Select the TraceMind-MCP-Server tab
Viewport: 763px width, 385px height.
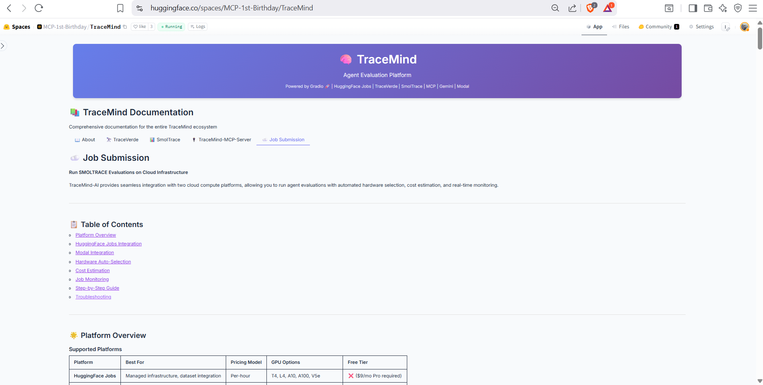click(x=221, y=140)
